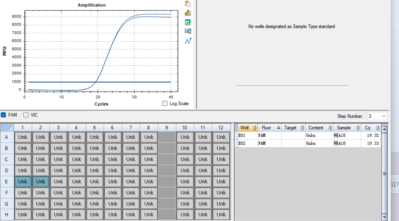Image resolution: width=399 pixels, height=221 pixels.
Task: Click the Sample column header
Action: [347, 128]
